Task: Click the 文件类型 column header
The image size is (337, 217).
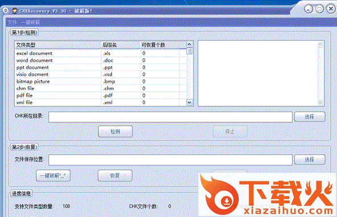Action: (57, 45)
